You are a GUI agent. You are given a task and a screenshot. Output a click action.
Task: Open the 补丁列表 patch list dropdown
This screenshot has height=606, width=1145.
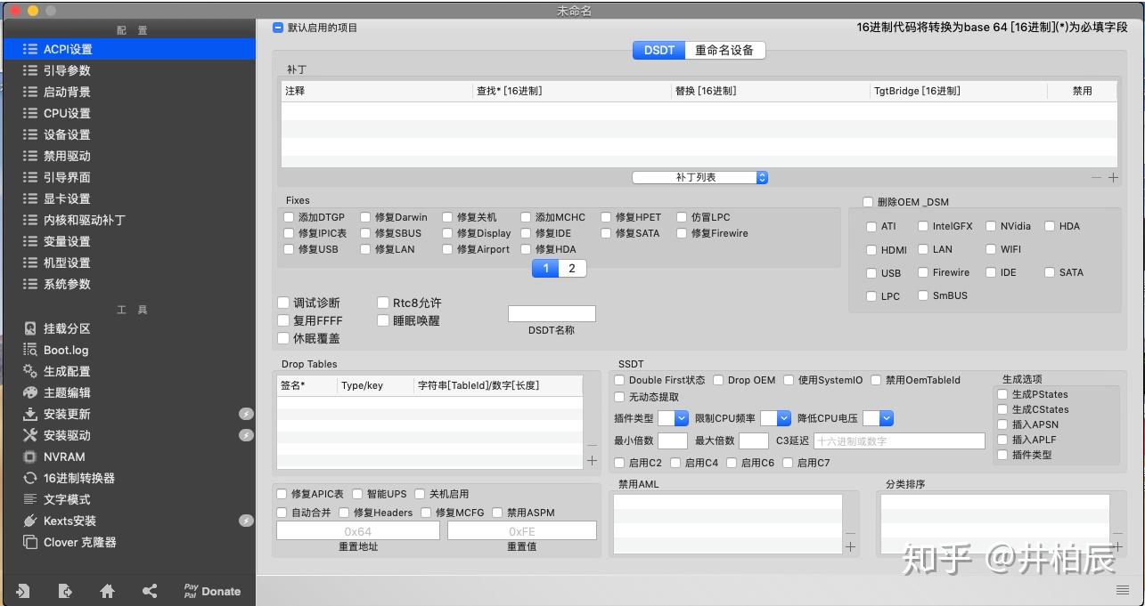click(699, 177)
